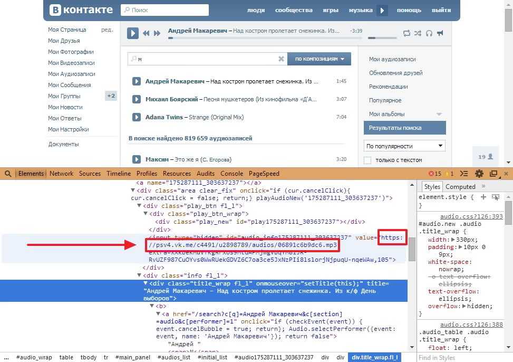Switch to the Network tab in DevTools

coord(62,174)
